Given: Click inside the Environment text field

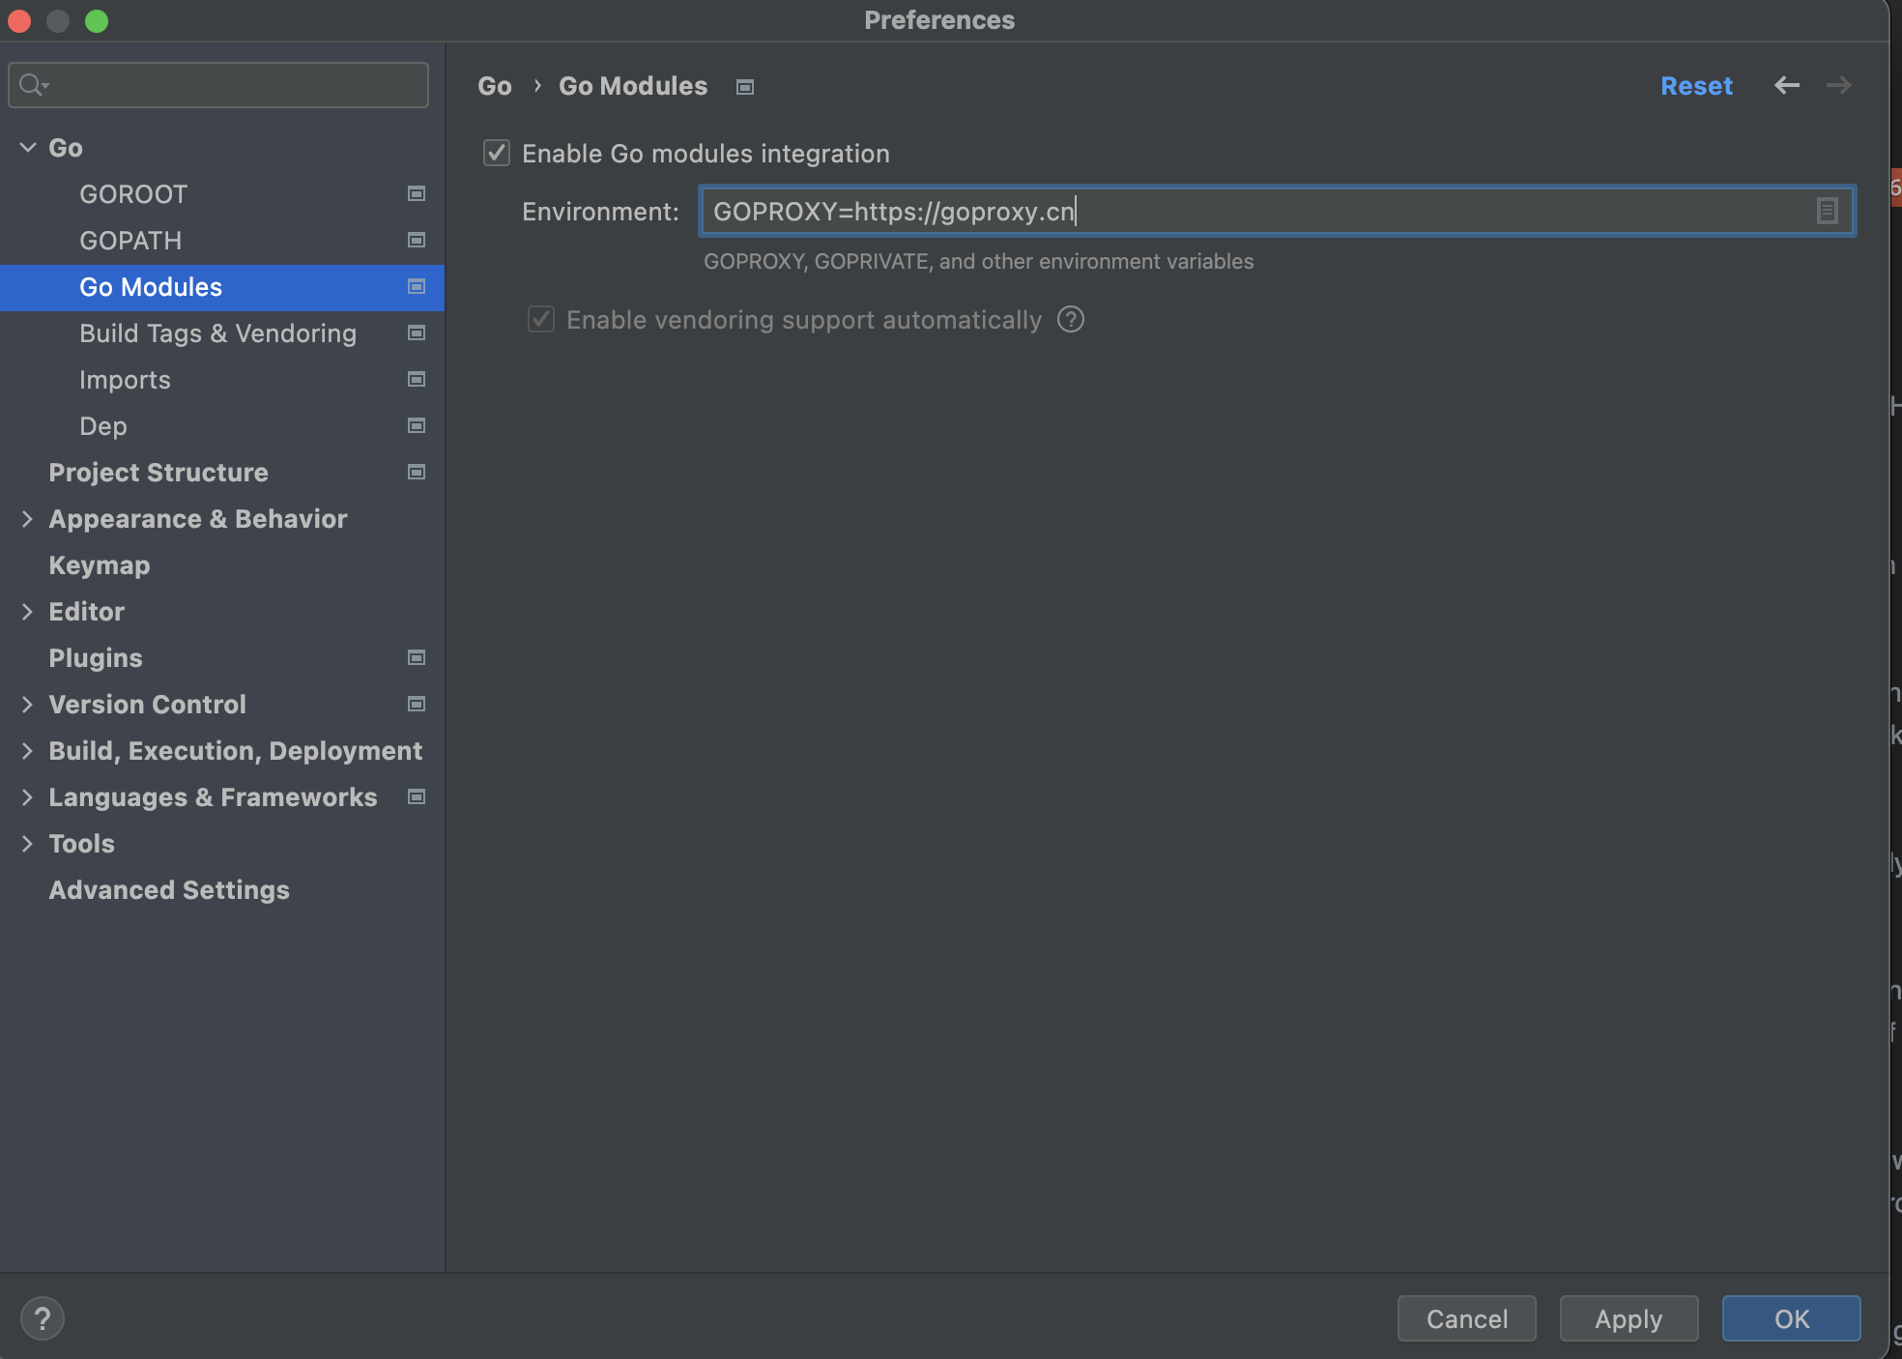Looking at the screenshot, I should (1353, 212).
